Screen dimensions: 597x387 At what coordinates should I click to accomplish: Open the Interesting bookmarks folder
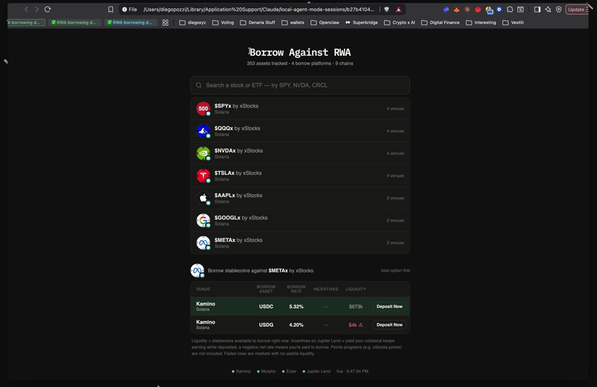pyautogui.click(x=481, y=23)
